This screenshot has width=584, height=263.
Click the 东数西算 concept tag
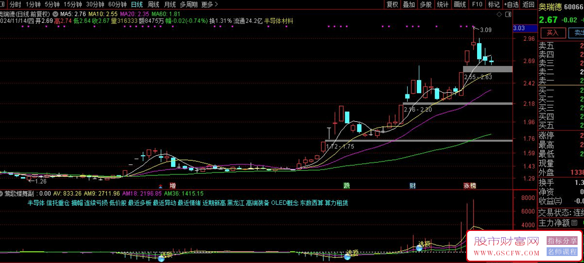click(x=311, y=203)
